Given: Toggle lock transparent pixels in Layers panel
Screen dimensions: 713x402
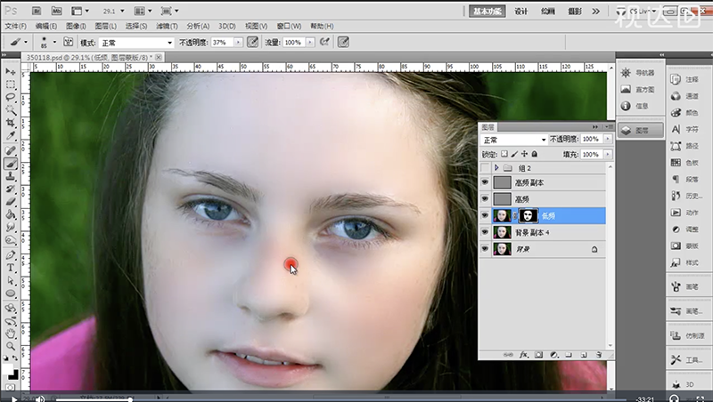Looking at the screenshot, I should [504, 154].
